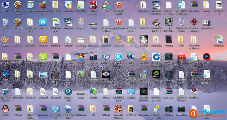This screenshot has height=120, width=227.
Task: Launch Tencent QQ penguin at bottom-left
Action: [5, 109]
